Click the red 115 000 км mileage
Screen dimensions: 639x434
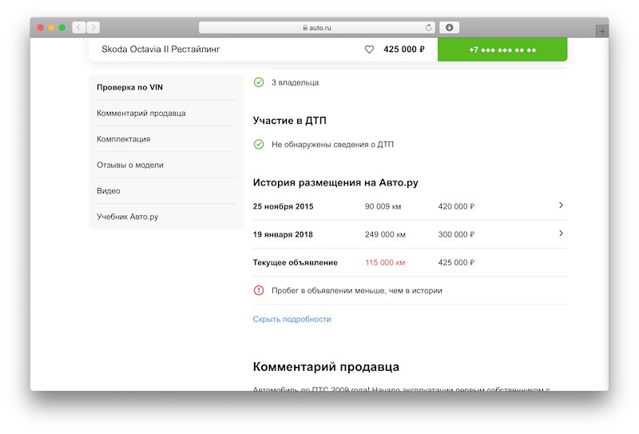pos(385,262)
